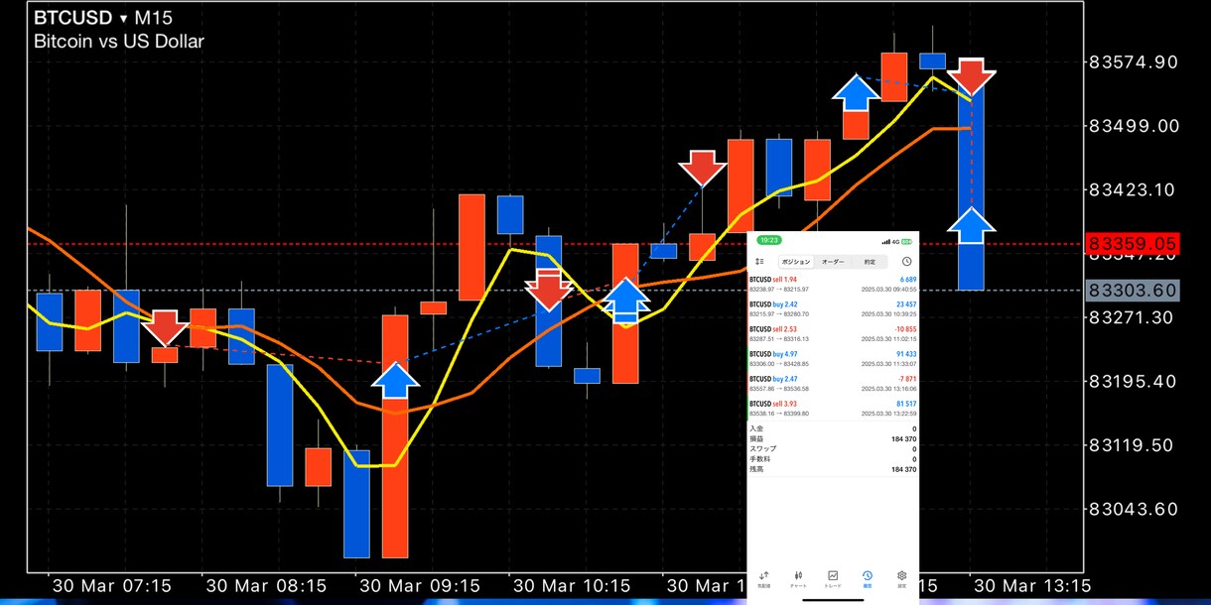
Task: Click the 損益 summary row
Action: click(833, 438)
